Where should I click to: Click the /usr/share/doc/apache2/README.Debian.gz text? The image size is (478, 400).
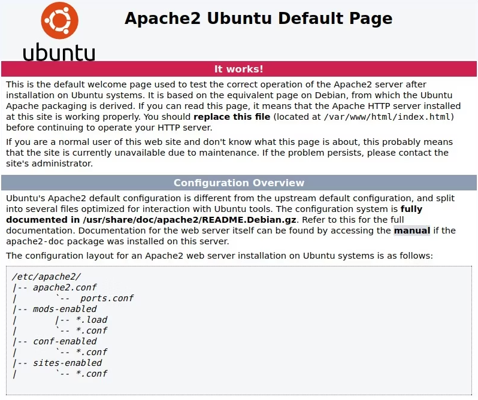pos(190,220)
